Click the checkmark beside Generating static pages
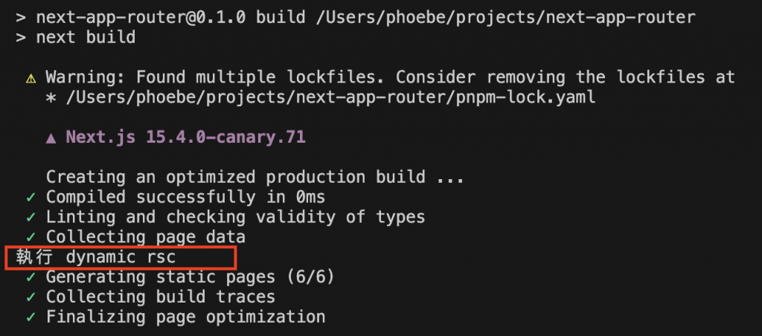762x336 pixels. tap(31, 277)
